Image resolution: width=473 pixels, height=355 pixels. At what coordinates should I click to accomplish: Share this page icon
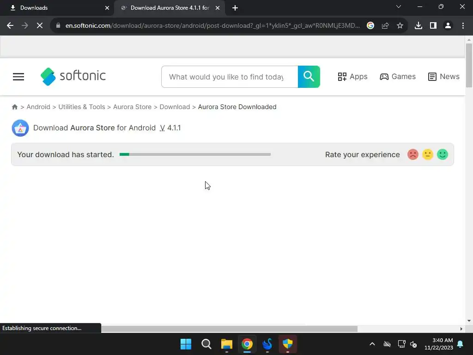385,26
